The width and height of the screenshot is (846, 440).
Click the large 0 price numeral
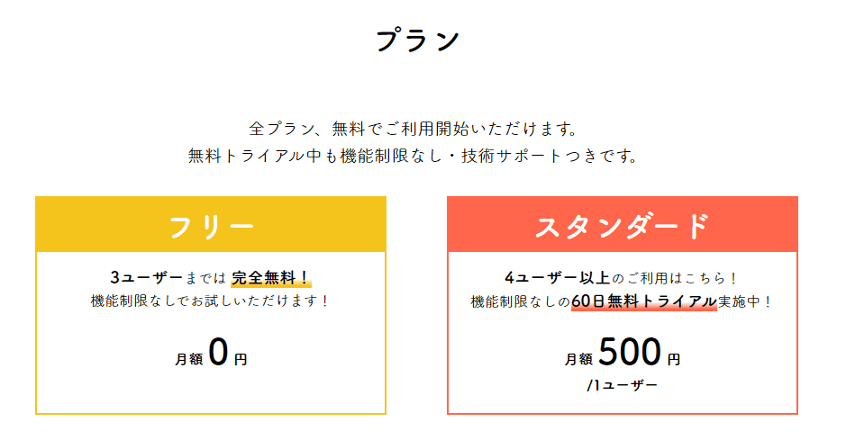218,353
